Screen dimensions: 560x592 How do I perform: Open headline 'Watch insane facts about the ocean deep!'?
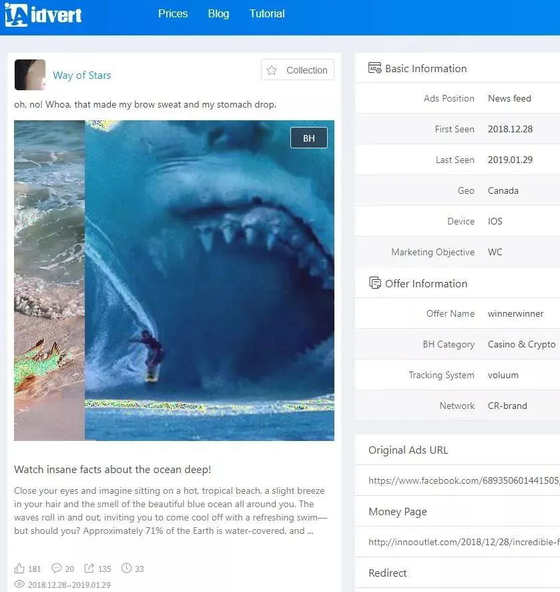pos(112,469)
